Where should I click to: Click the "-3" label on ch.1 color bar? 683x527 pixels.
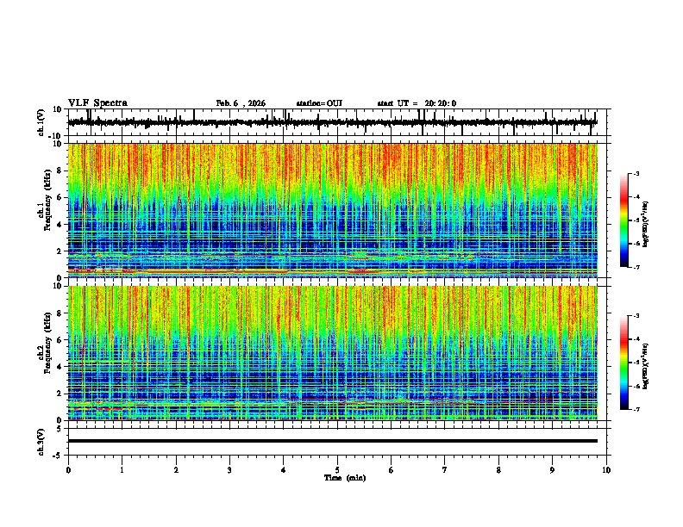point(636,174)
